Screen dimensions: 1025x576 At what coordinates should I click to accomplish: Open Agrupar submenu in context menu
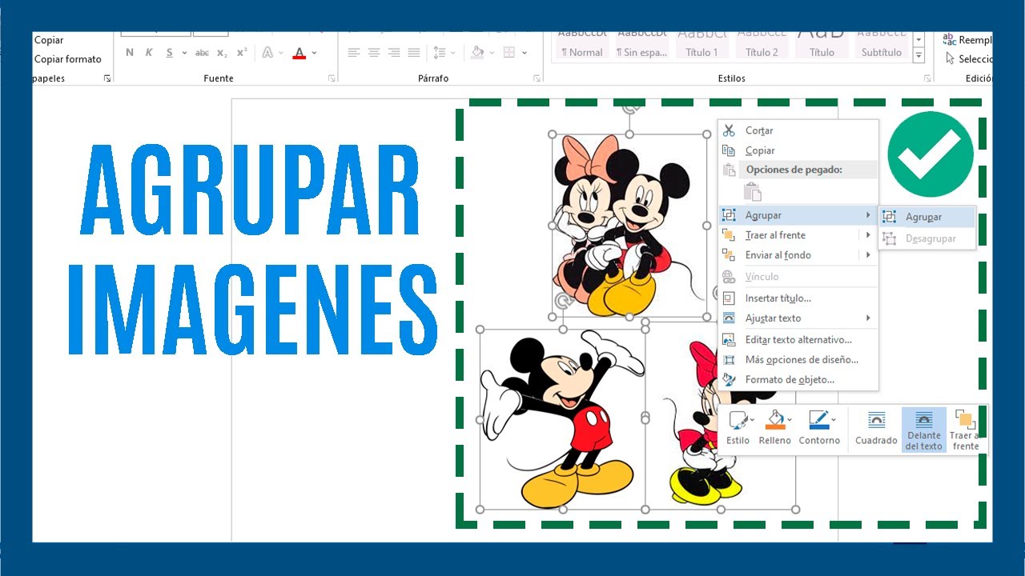pos(798,215)
